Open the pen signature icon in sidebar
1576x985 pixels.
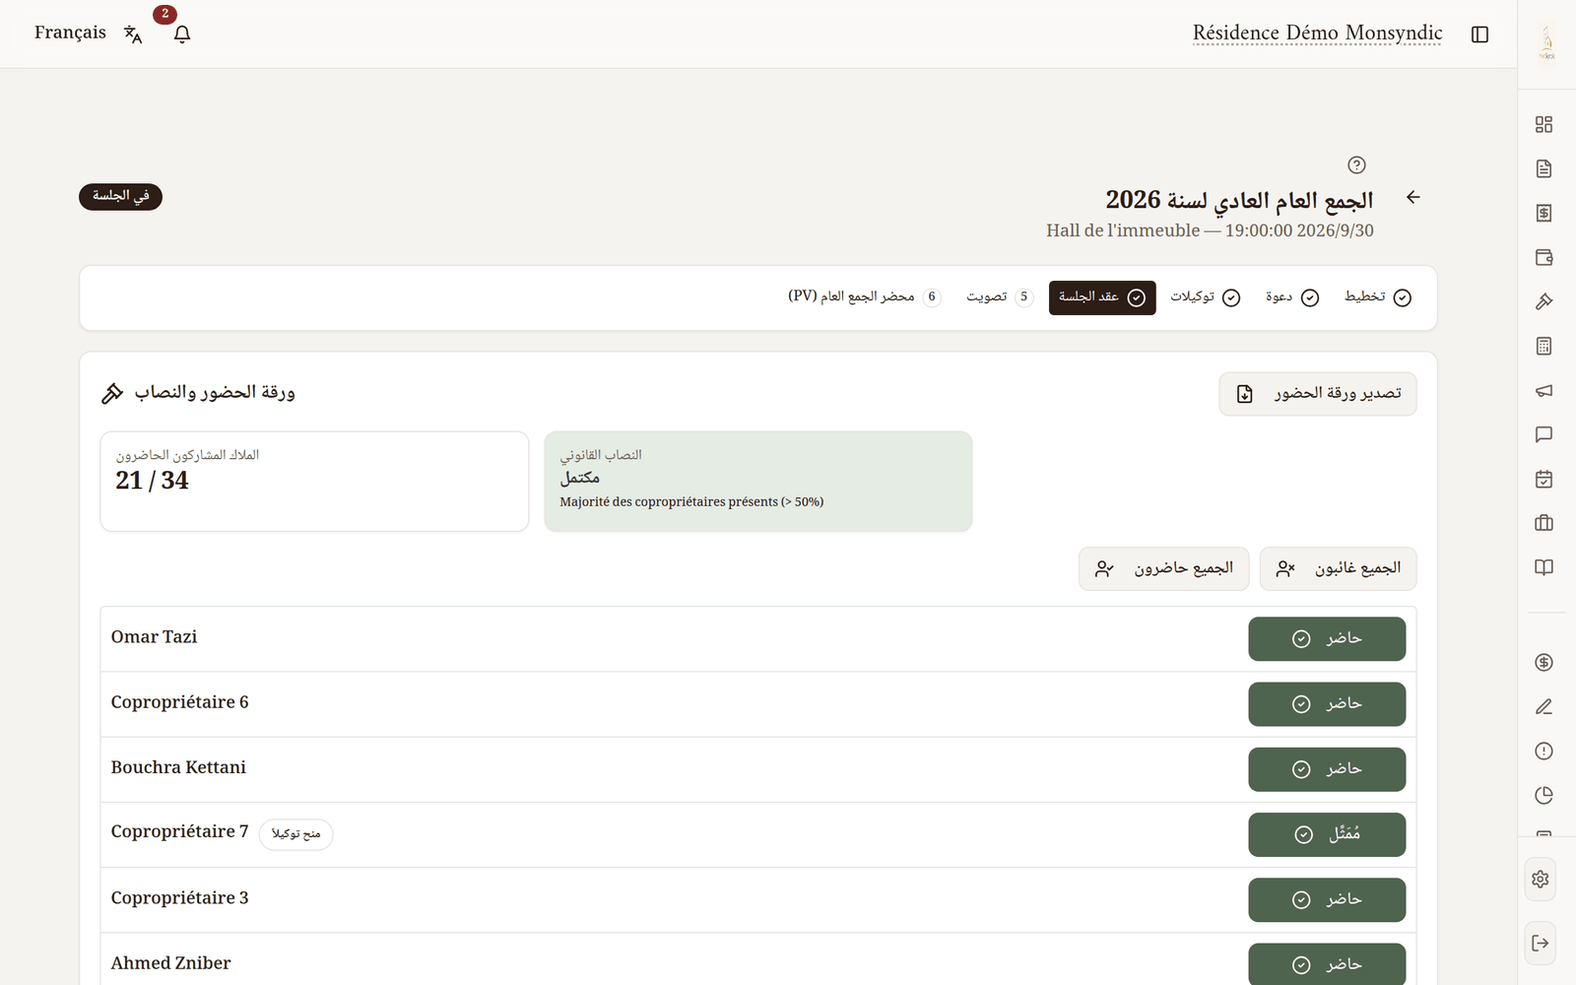point(1543,706)
